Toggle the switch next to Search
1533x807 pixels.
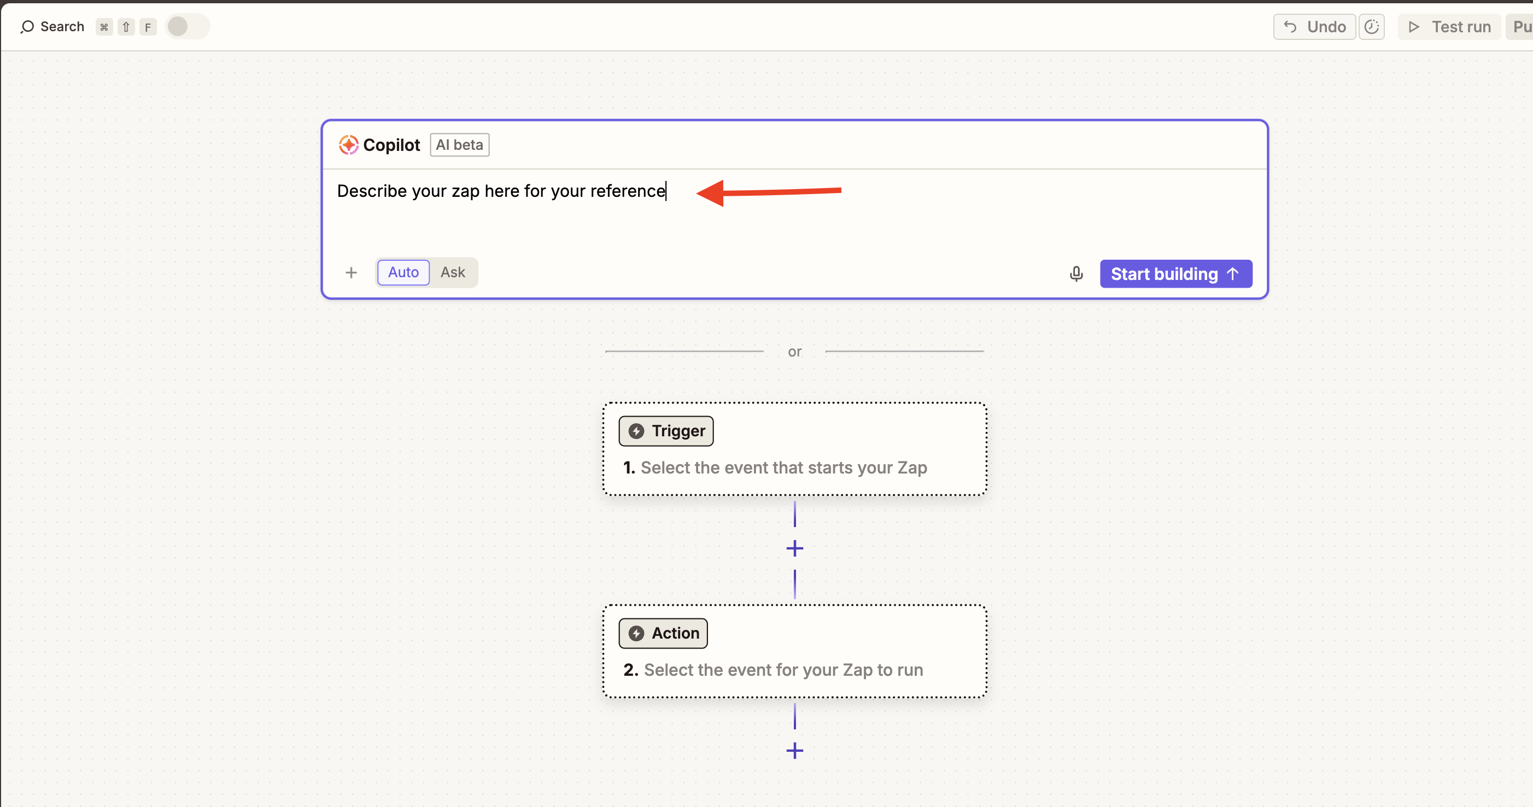187,27
